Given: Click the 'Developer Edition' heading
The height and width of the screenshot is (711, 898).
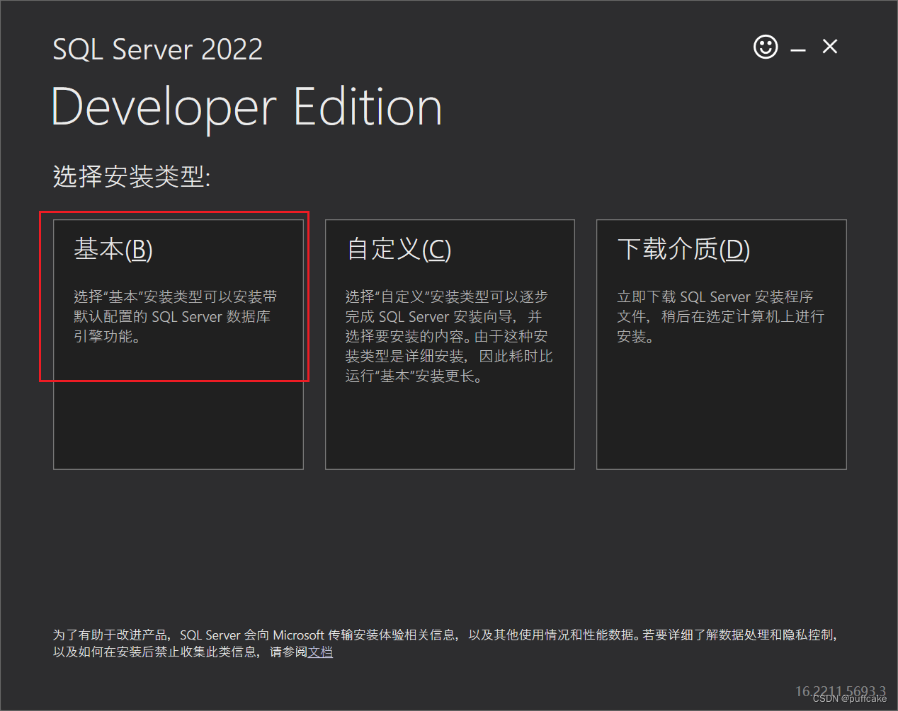Looking at the screenshot, I should [247, 107].
